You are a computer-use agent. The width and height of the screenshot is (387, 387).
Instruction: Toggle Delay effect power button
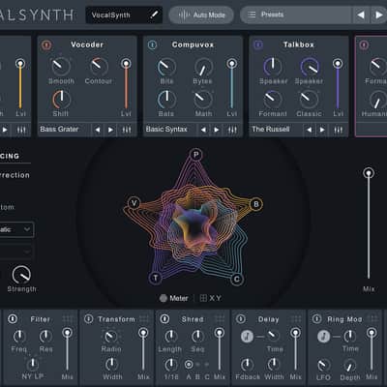(x=241, y=319)
